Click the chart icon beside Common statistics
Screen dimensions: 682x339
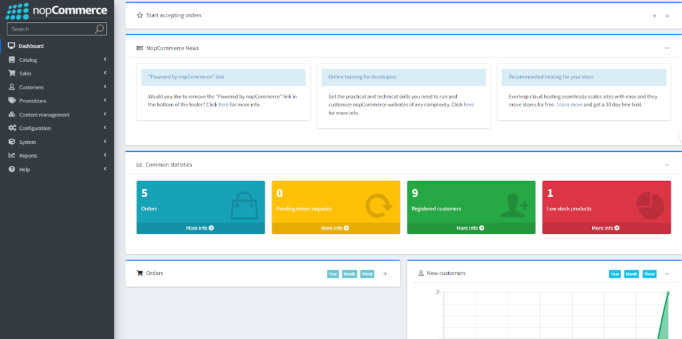(x=139, y=165)
